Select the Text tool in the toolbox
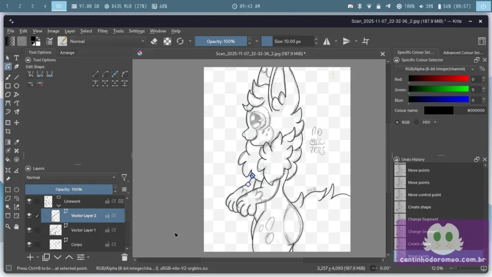 (16, 58)
